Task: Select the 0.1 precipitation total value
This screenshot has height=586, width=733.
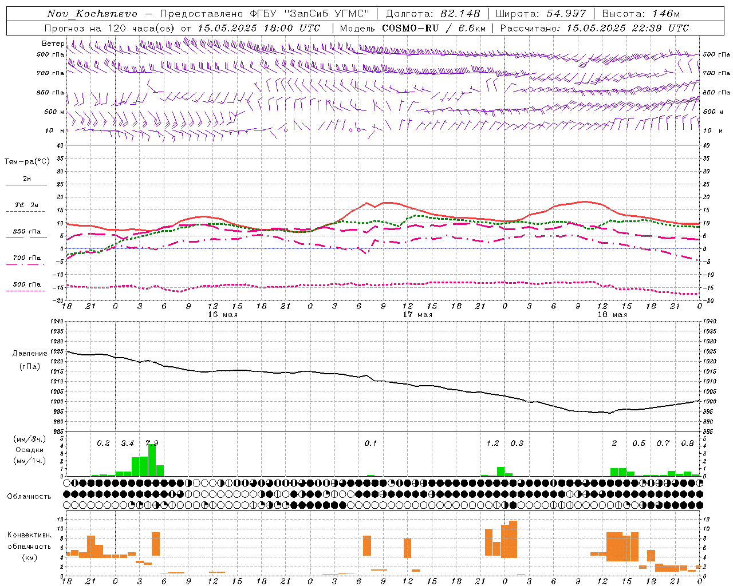Action: click(x=371, y=444)
